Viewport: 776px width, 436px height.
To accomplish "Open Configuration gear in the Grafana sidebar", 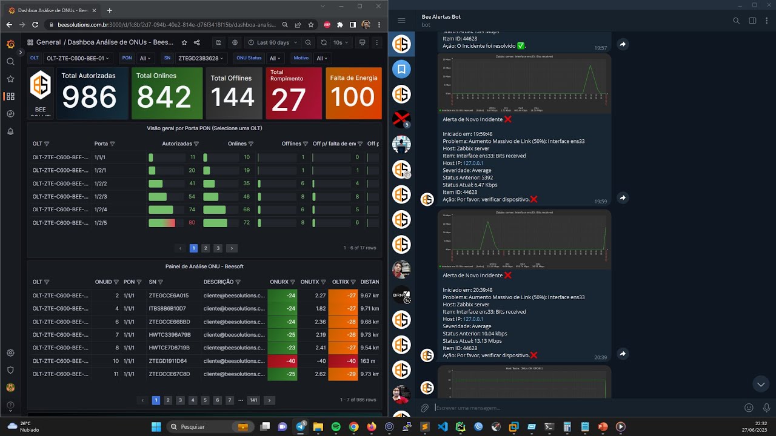I will tap(10, 353).
